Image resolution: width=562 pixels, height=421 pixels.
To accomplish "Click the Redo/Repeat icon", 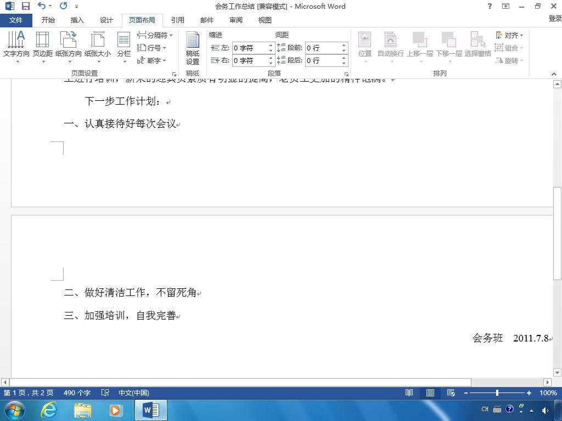I will click(64, 5).
